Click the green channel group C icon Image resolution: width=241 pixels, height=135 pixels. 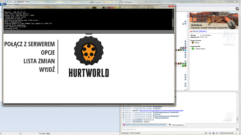tap(192, 49)
